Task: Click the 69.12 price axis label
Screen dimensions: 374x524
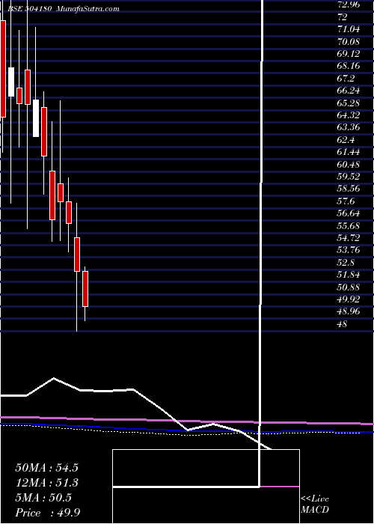Action: pyautogui.click(x=349, y=54)
